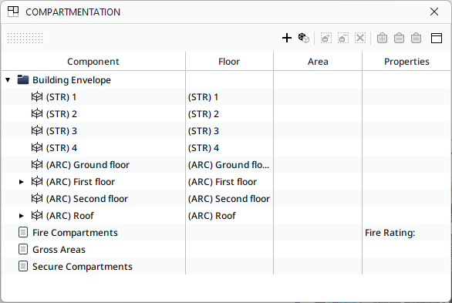Click the (ARC) Roof icon
The image size is (452, 303).
tap(37, 216)
